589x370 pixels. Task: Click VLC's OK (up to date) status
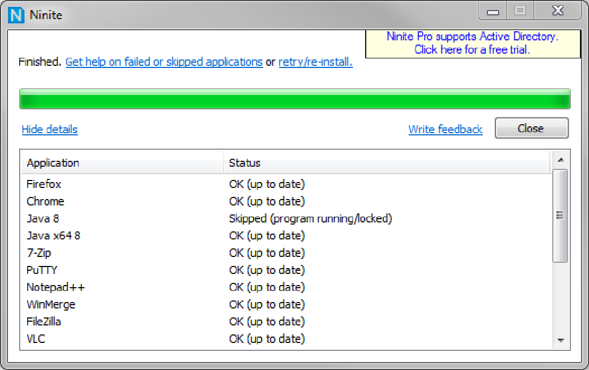click(267, 339)
